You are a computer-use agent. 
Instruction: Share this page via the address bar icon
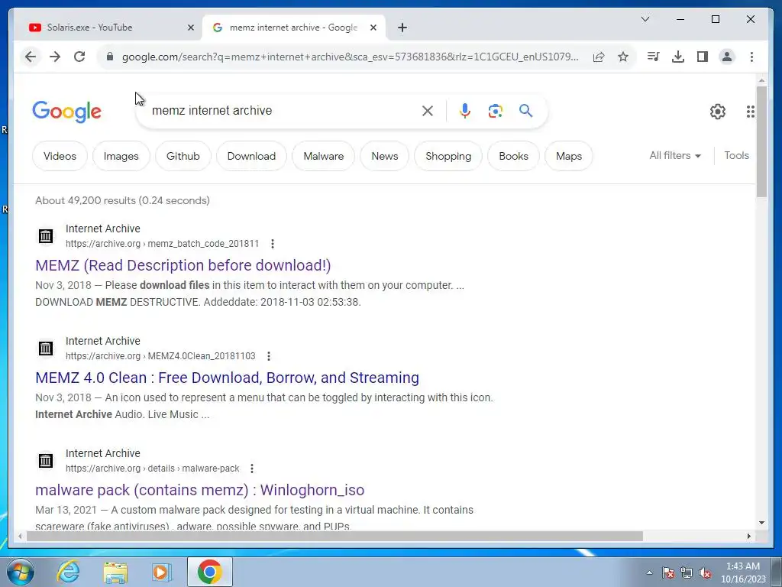(599, 57)
